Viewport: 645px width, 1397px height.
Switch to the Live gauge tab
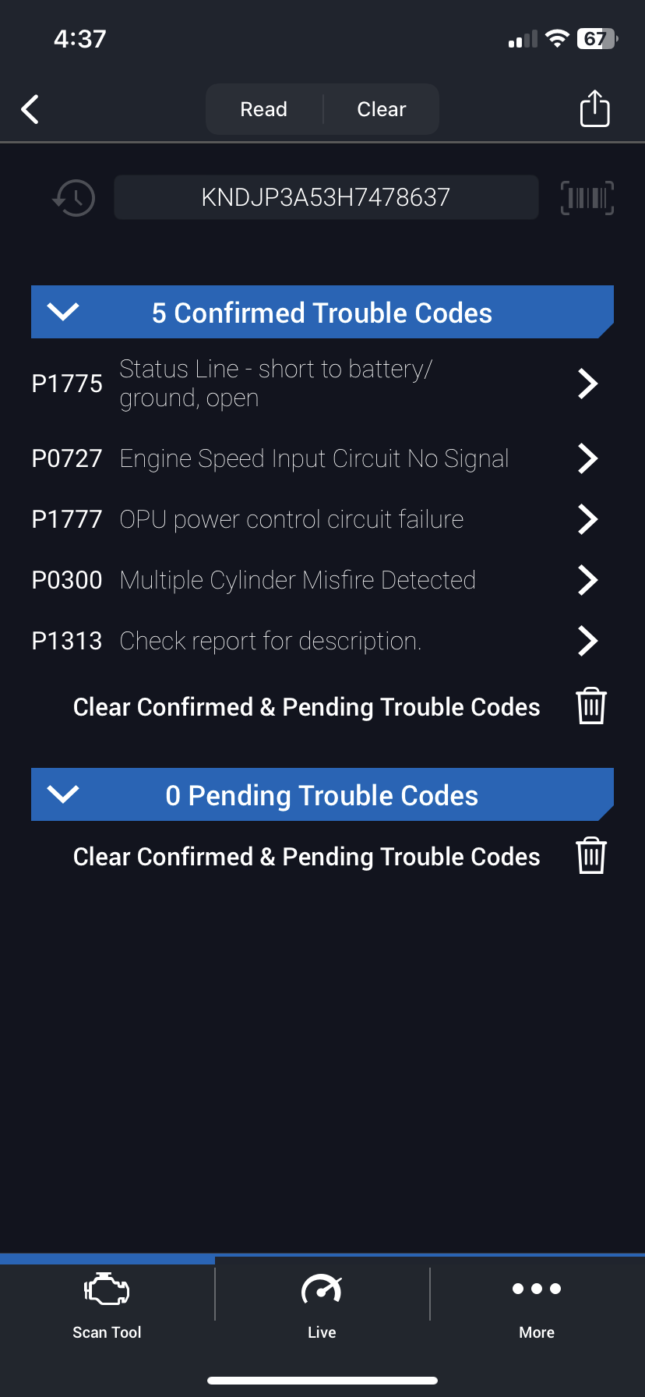coord(322,1302)
